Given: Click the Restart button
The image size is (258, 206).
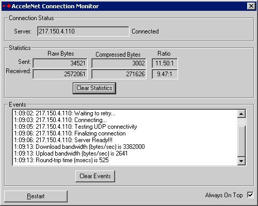Looking at the screenshot, I should [x=36, y=196].
